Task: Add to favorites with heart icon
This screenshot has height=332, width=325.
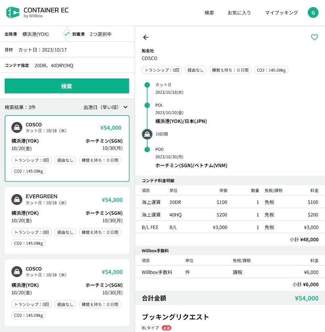Action: pos(314,37)
